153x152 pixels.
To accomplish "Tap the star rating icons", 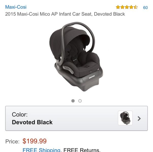I will 127,7.
